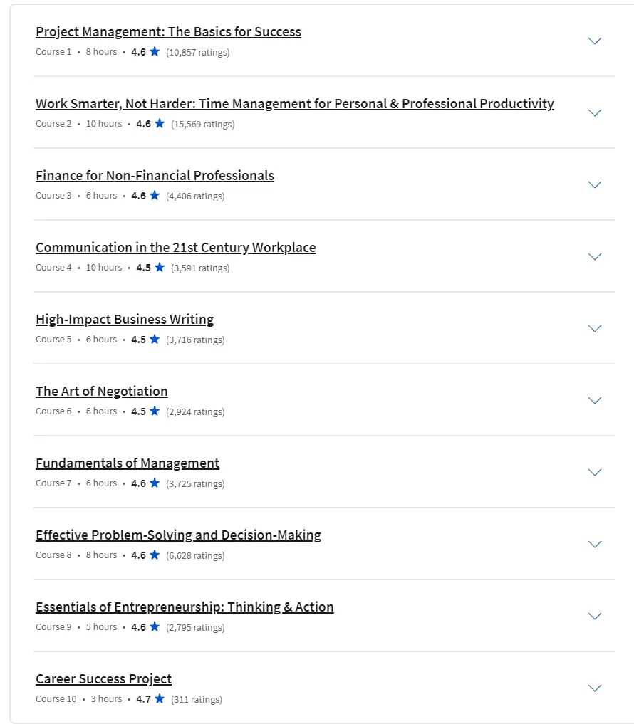
Task: Expand Effective Problem-Solving and Decision-Making chevron
Action: [594, 544]
